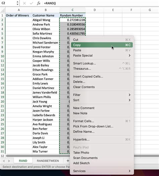Viewport: 159px width, 176px height.
Task: Choose Hyperlink... menu entry
Action: [x=102, y=139]
